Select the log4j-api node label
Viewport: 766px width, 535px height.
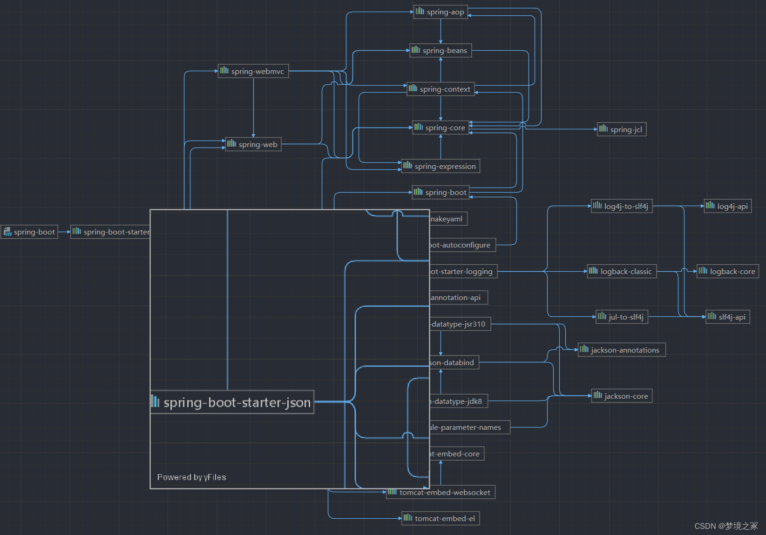coord(732,207)
